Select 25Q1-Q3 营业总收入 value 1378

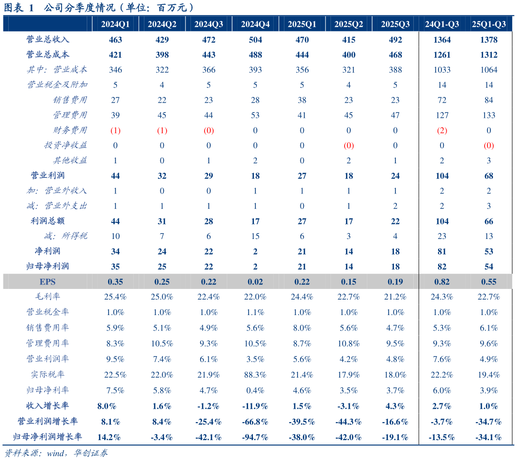[488, 40]
